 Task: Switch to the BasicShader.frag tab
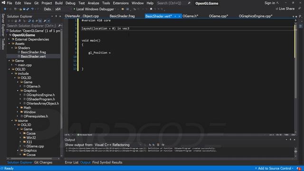(122, 16)
